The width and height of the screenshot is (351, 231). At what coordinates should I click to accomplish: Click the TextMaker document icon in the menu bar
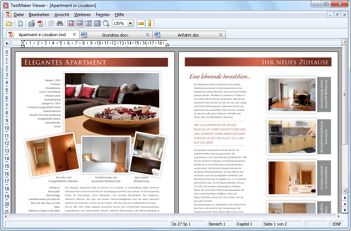coord(8,15)
